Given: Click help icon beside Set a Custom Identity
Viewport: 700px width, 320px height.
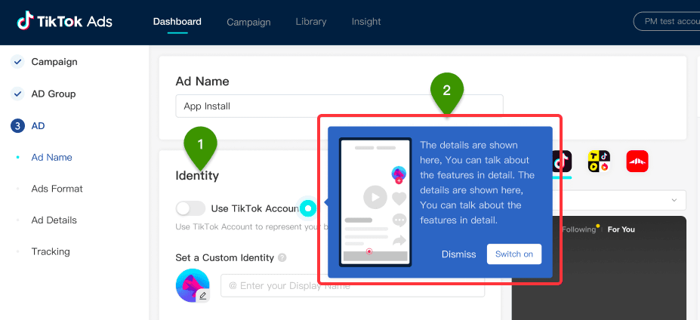Looking at the screenshot, I should pos(282,257).
